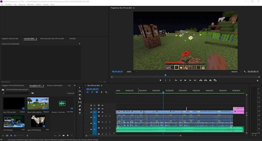Expand the effect controls timeline arrow
The height and width of the screenshot is (141, 262).
pyautogui.click(x=79, y=44)
